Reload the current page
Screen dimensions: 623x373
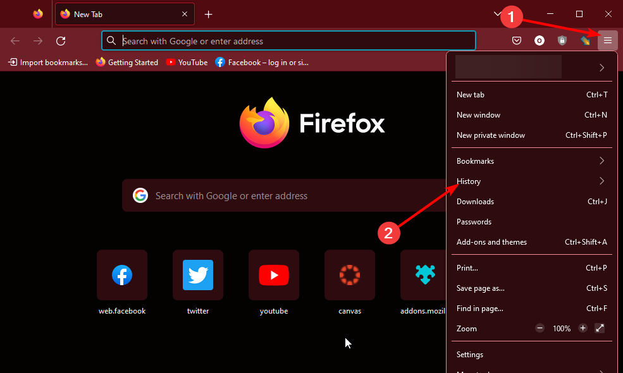point(61,41)
